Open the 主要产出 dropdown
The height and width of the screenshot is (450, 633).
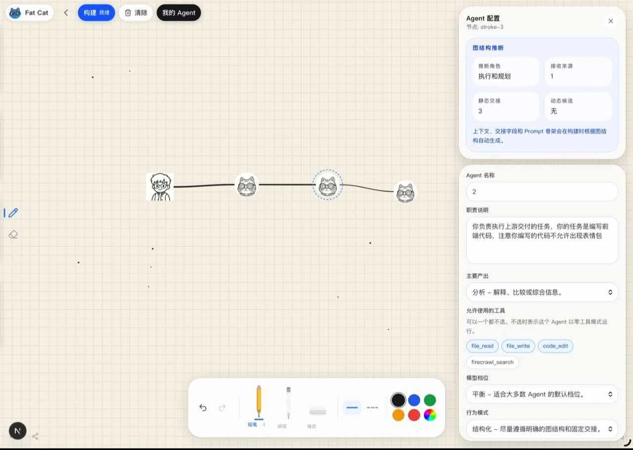coord(542,292)
